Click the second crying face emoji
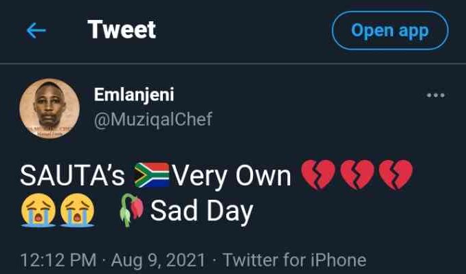Image resolution: width=466 pixels, height=274 pixels. [x=77, y=210]
